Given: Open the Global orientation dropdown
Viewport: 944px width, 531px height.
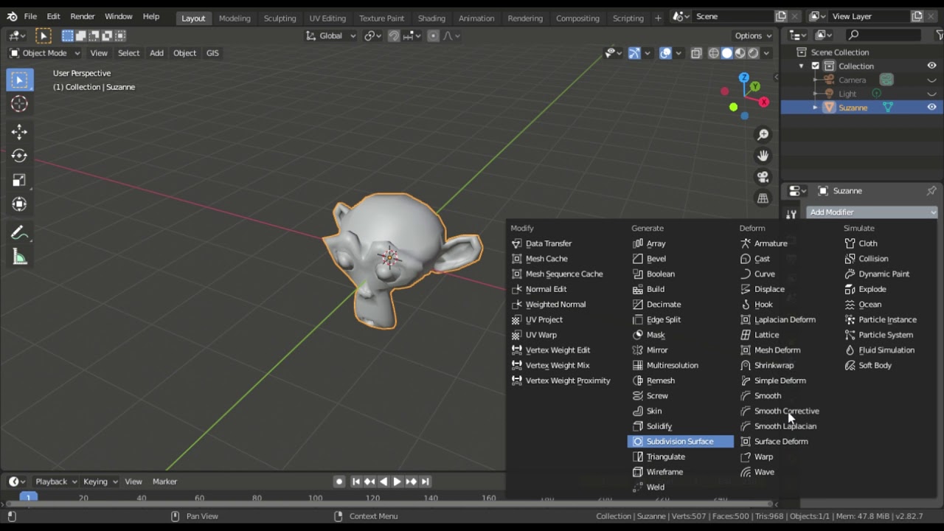Looking at the screenshot, I should (331, 35).
